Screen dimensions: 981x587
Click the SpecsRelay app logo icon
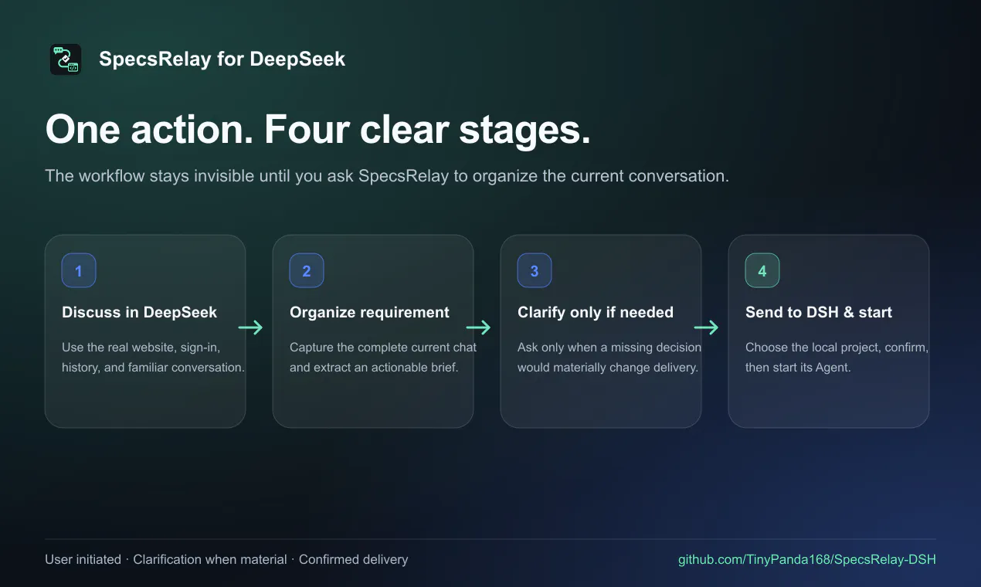pyautogui.click(x=66, y=59)
